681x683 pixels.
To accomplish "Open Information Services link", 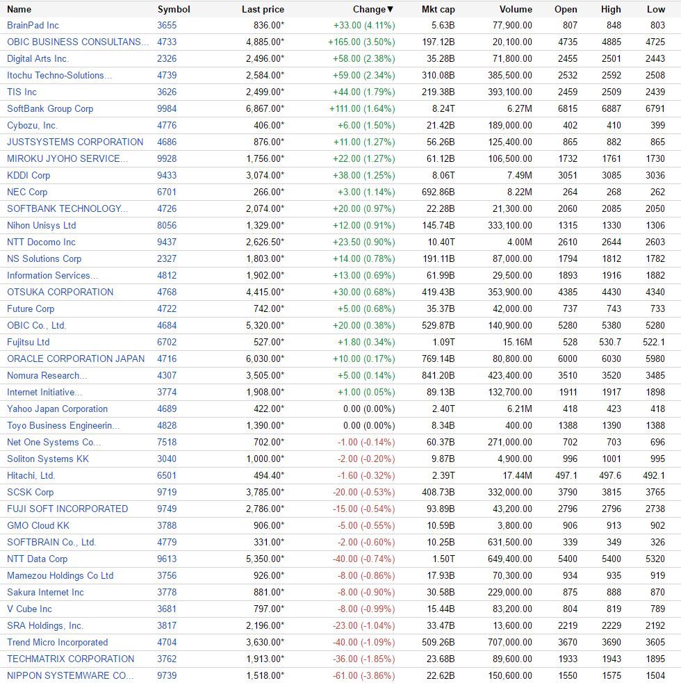I will [x=52, y=275].
